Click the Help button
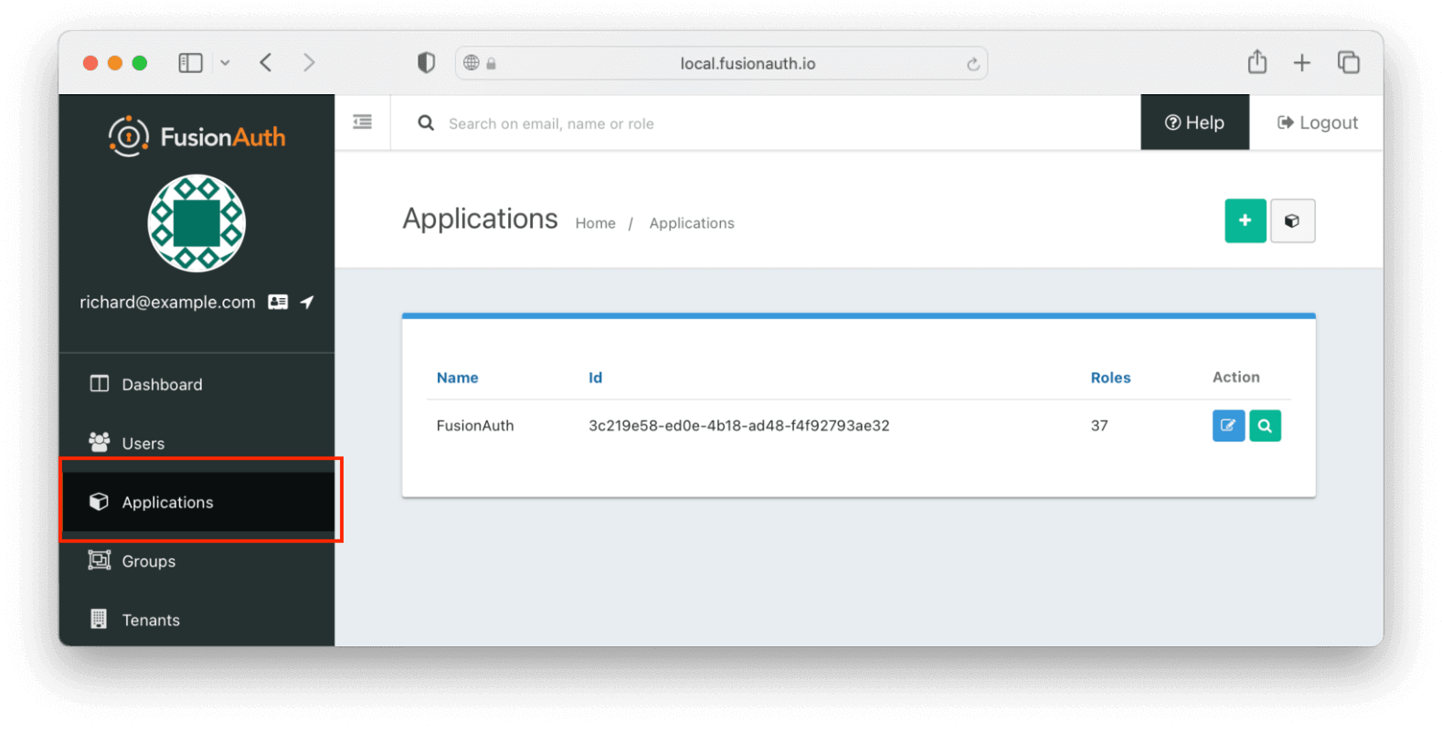This screenshot has height=735, width=1442. click(1194, 122)
